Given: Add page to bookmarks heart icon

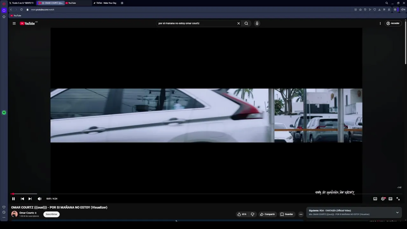Looking at the screenshot, I should point(375,10).
